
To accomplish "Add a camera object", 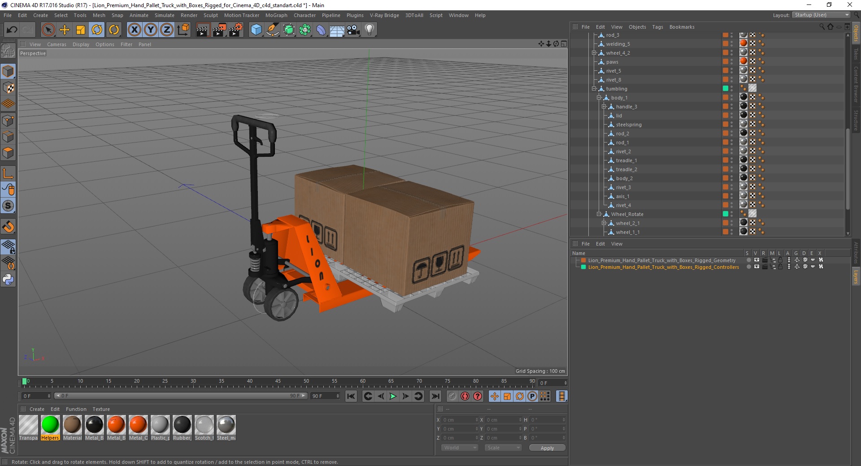I will pyautogui.click(x=353, y=30).
